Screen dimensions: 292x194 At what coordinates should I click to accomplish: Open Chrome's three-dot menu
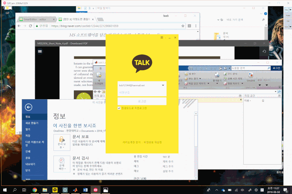click(196, 26)
